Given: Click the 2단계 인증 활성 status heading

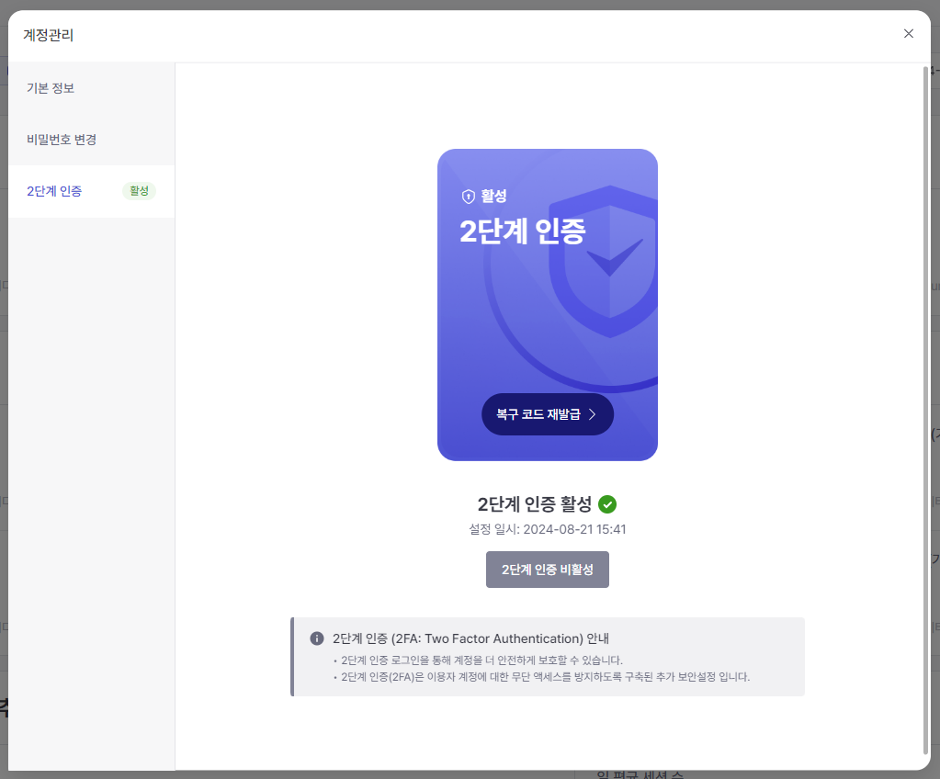Looking at the screenshot, I should 534,504.
